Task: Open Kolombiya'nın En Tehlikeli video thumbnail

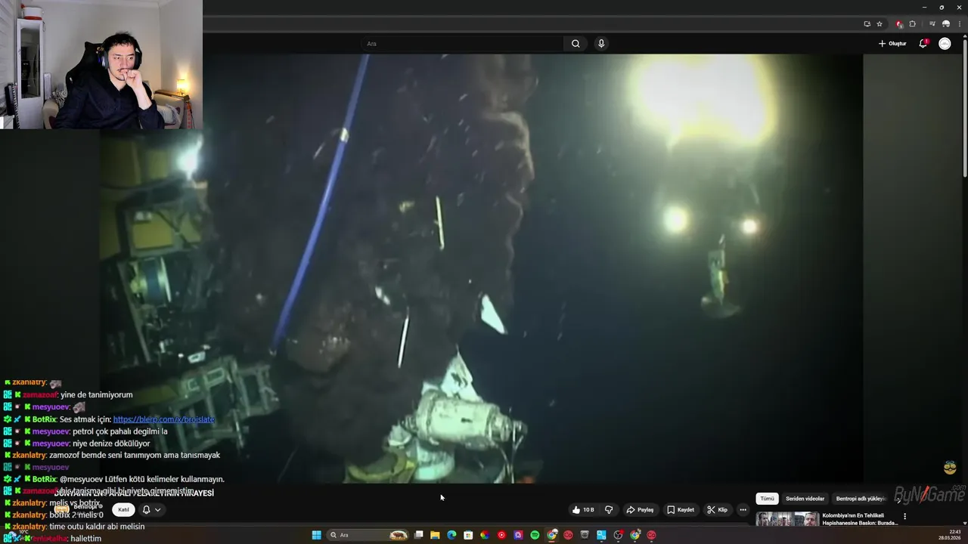Action: point(787,519)
